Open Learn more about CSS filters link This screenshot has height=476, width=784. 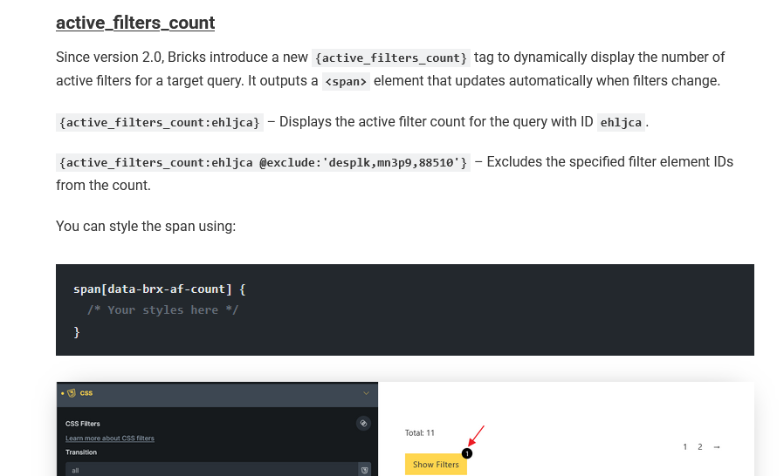pyautogui.click(x=110, y=438)
